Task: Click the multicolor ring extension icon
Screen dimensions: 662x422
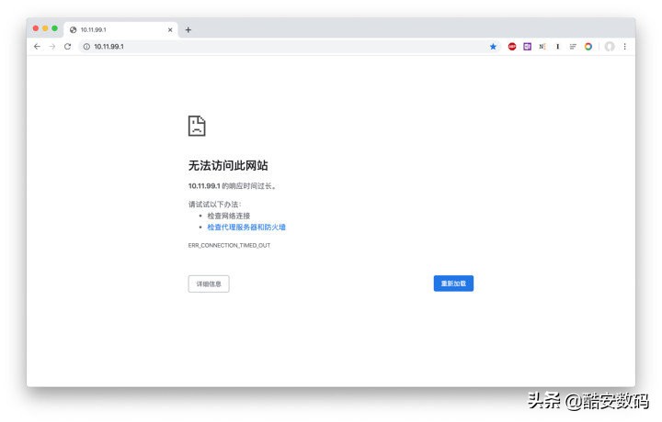Action: pyautogui.click(x=588, y=46)
